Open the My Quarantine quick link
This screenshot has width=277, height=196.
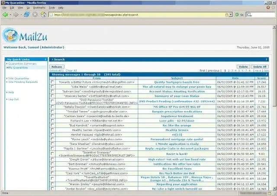tap(18, 68)
